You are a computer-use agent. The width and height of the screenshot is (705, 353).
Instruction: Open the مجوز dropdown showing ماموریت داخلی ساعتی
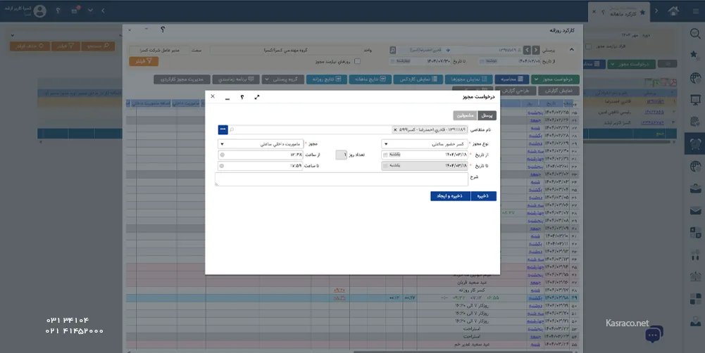pyautogui.click(x=222, y=143)
